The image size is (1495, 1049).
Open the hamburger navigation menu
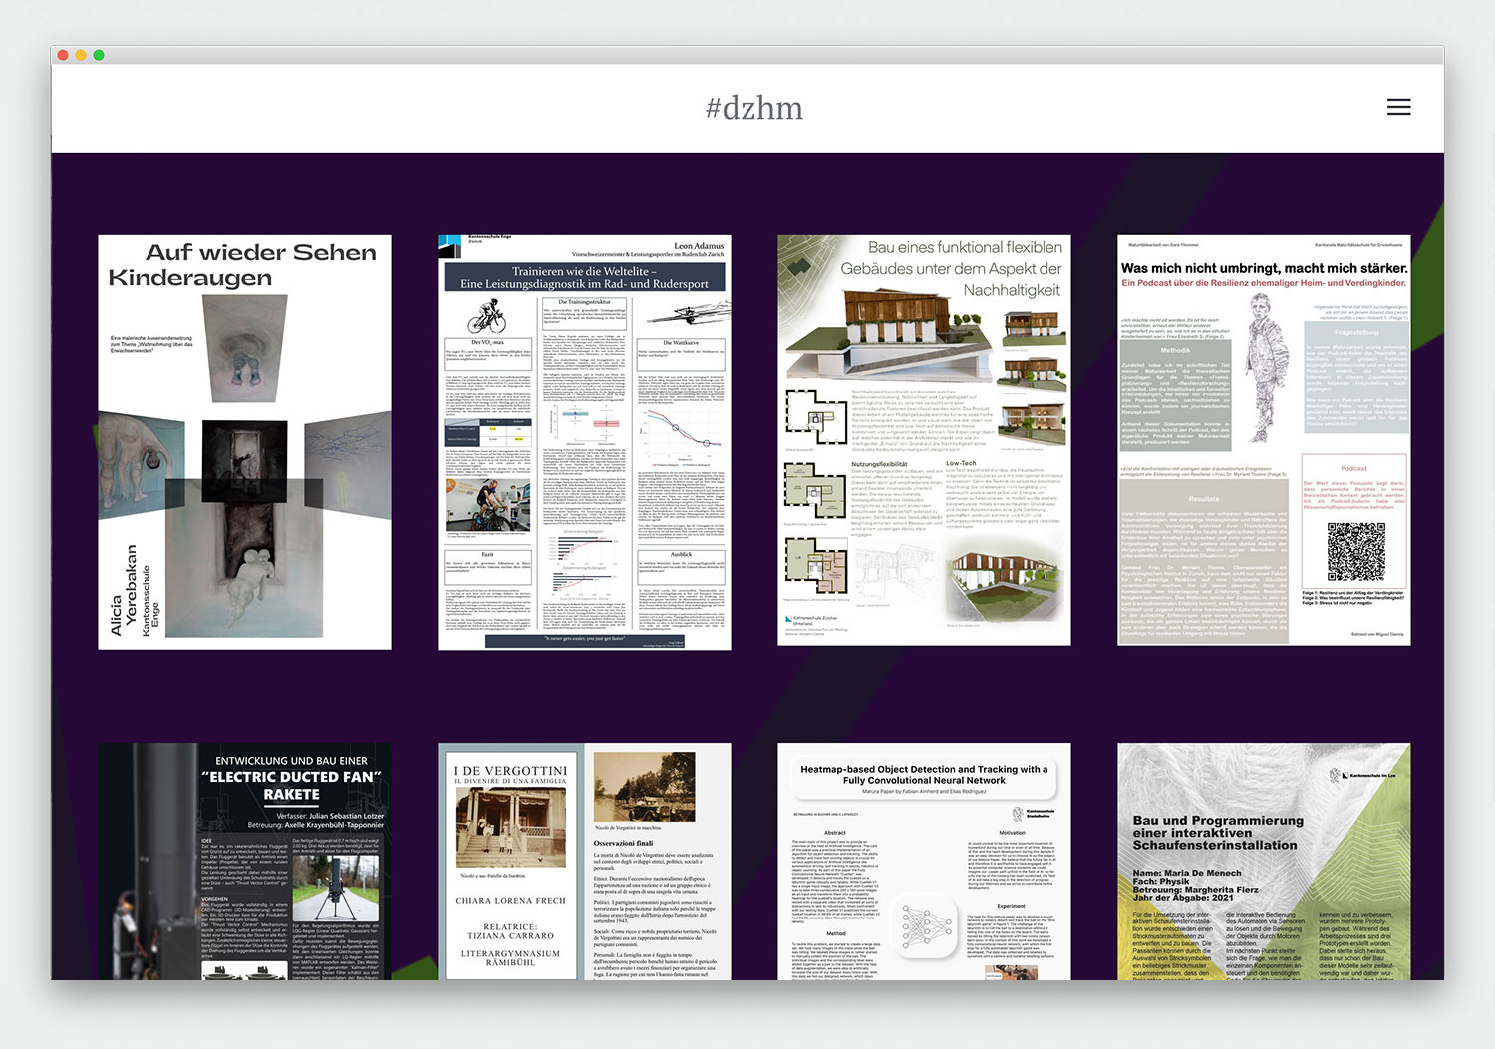1398,107
